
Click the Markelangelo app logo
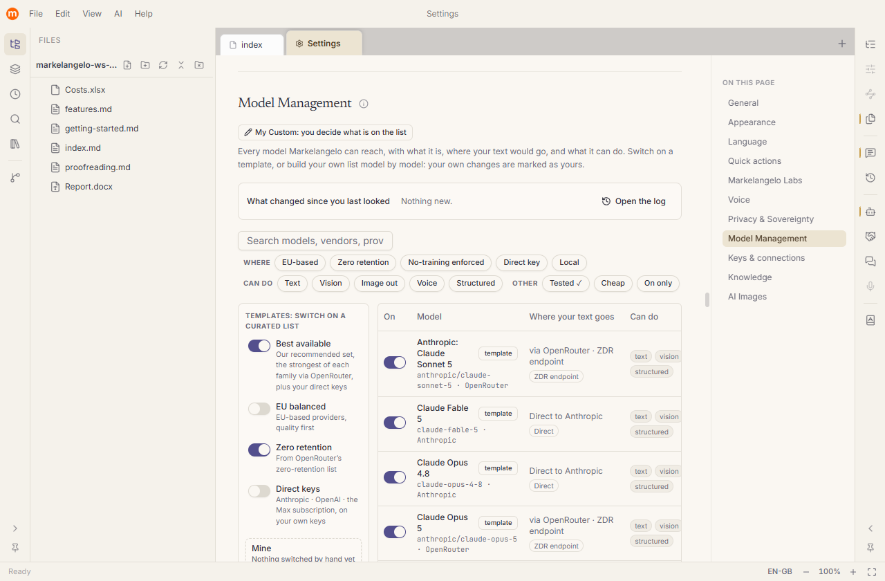[x=12, y=13]
